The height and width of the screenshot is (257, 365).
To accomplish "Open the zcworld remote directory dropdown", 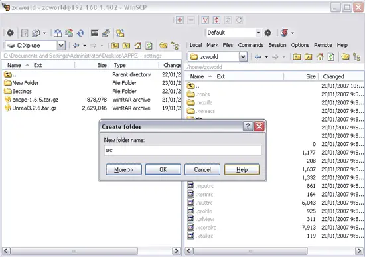I will 243,57.
